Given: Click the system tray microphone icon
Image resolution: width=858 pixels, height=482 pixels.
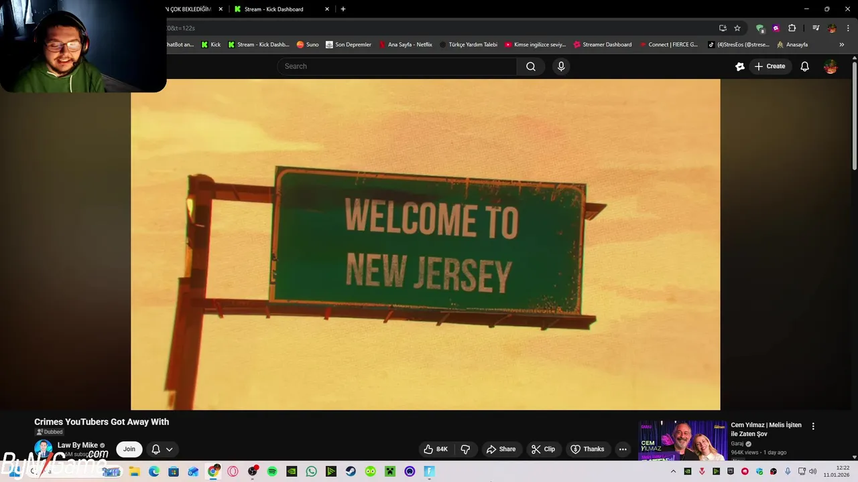Looking at the screenshot, I should (x=788, y=471).
